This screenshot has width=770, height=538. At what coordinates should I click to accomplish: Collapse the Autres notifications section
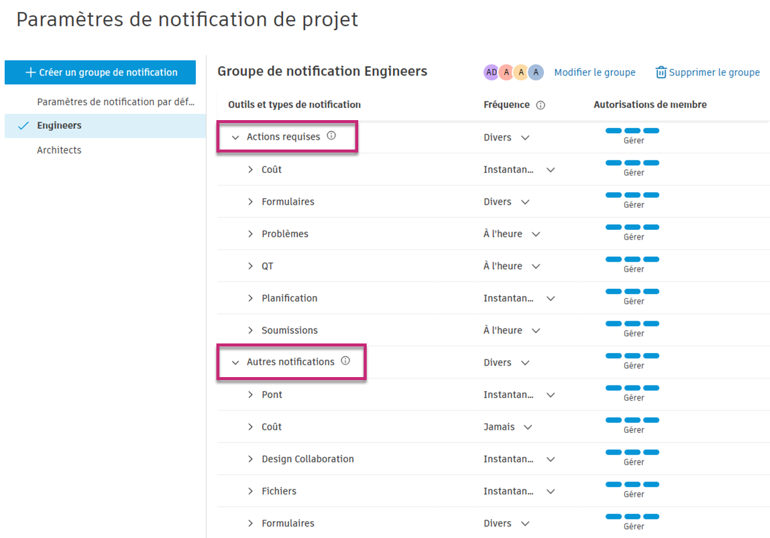235,362
